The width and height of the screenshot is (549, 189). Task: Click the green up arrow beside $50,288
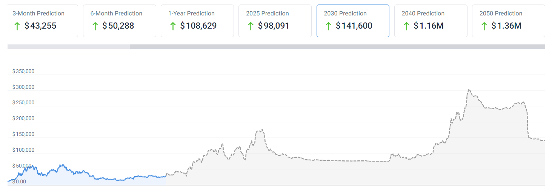click(95, 26)
